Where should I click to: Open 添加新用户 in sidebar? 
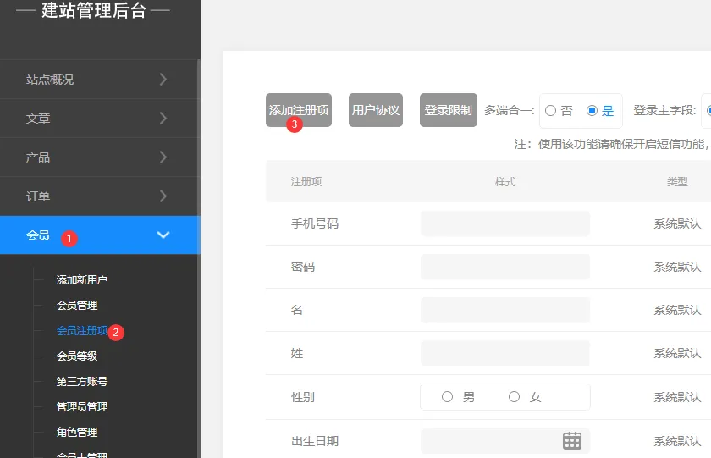point(82,279)
